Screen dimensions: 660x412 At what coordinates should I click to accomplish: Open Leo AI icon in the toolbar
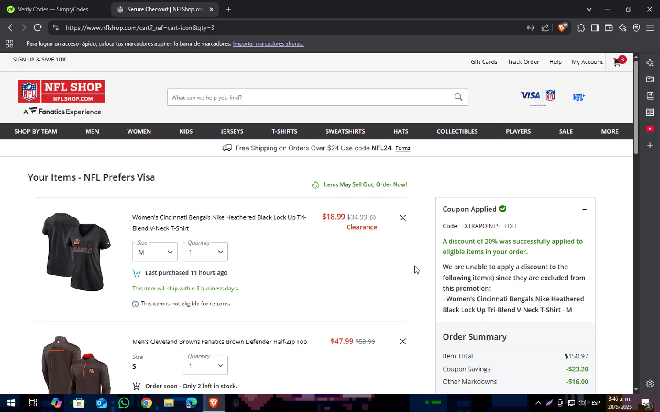623,28
